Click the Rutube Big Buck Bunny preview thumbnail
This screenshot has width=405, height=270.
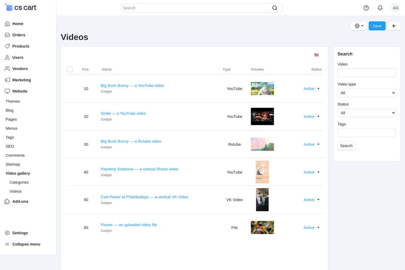point(262,144)
